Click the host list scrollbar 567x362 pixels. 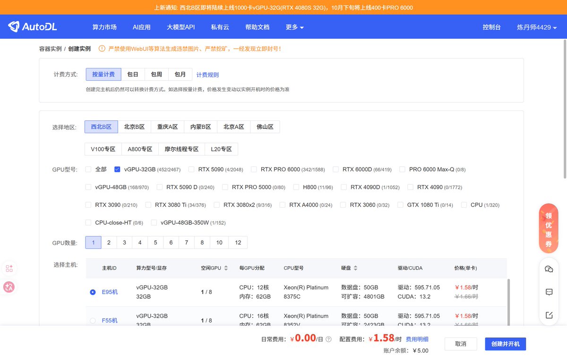tap(508, 302)
